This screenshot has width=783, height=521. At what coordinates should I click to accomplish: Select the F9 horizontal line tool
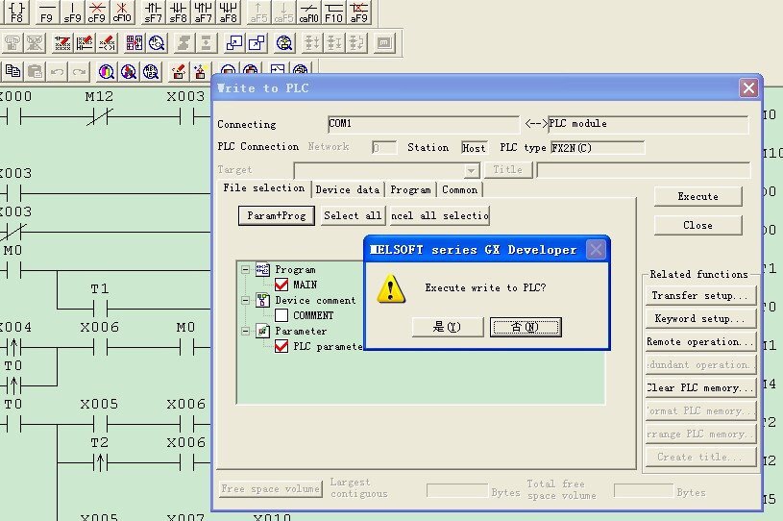pos(46,12)
